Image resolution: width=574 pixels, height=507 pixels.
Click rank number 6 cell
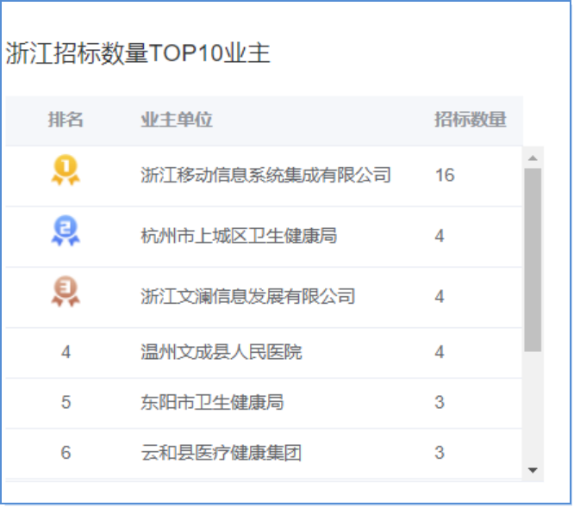[x=66, y=454]
